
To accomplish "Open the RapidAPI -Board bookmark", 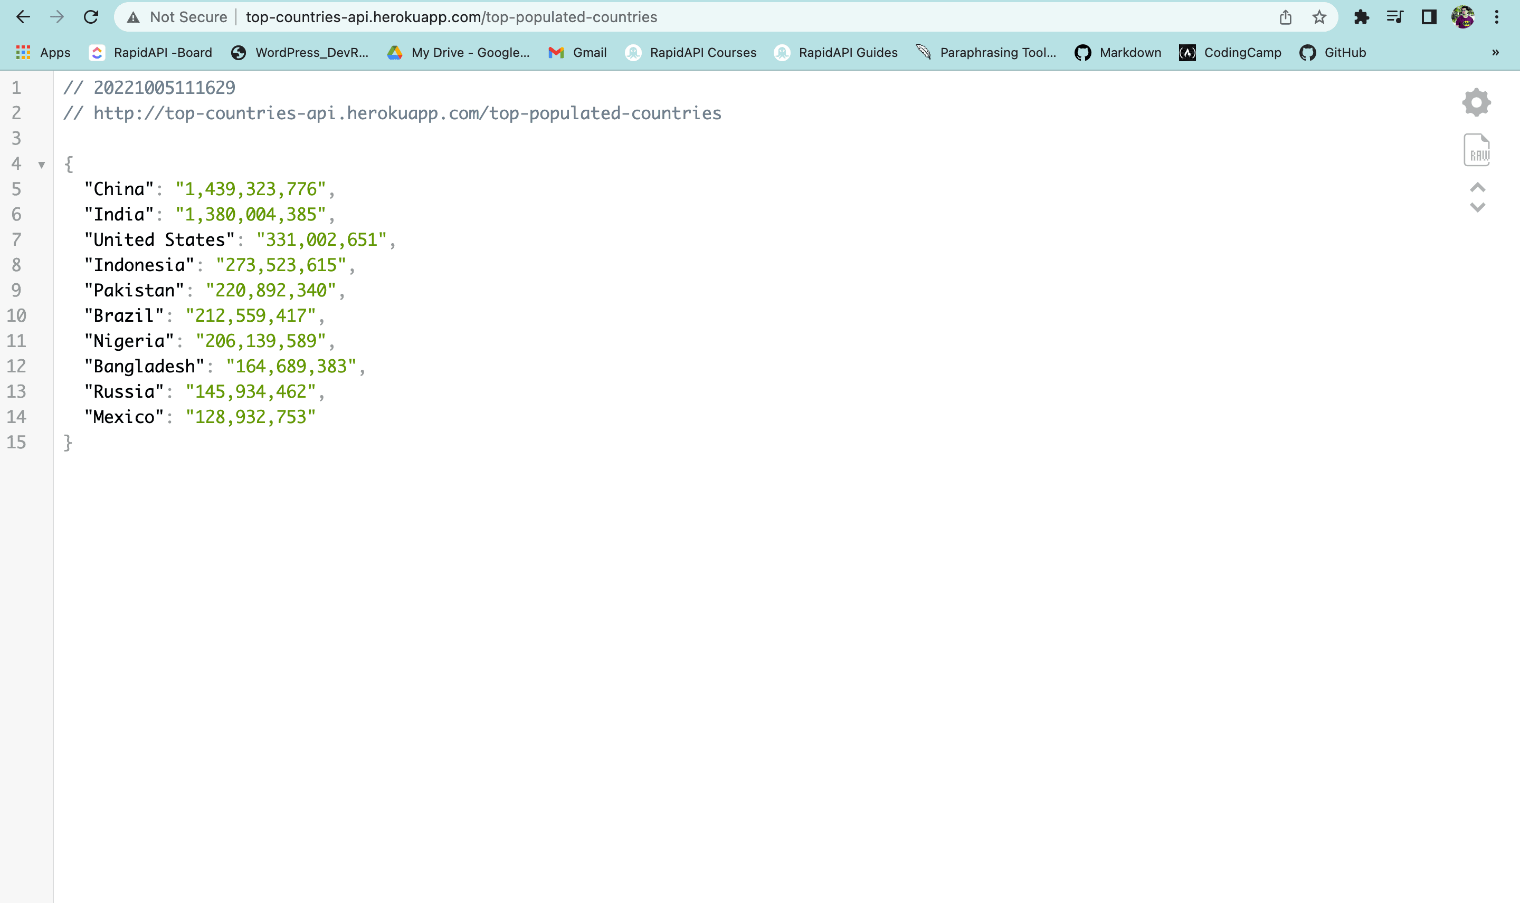I will pyautogui.click(x=150, y=52).
